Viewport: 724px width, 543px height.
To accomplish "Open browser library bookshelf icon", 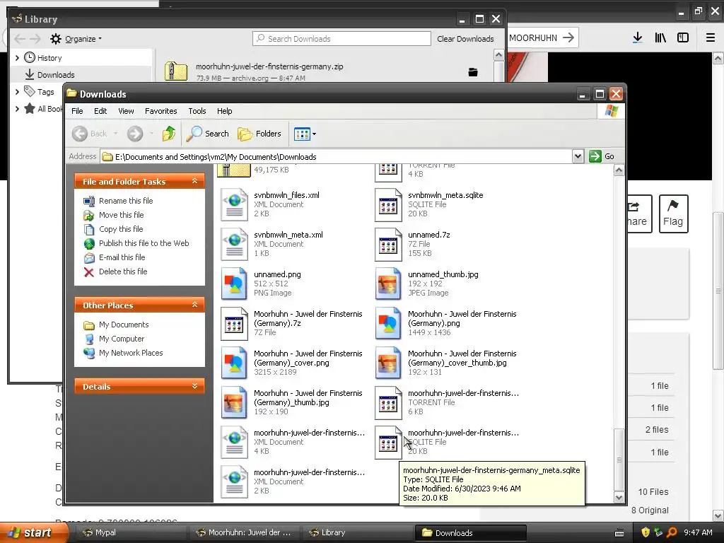I will [x=660, y=38].
